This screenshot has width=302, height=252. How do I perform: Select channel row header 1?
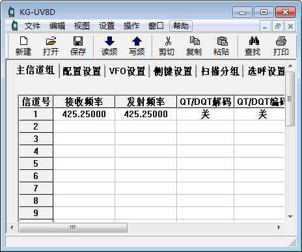coord(36,114)
